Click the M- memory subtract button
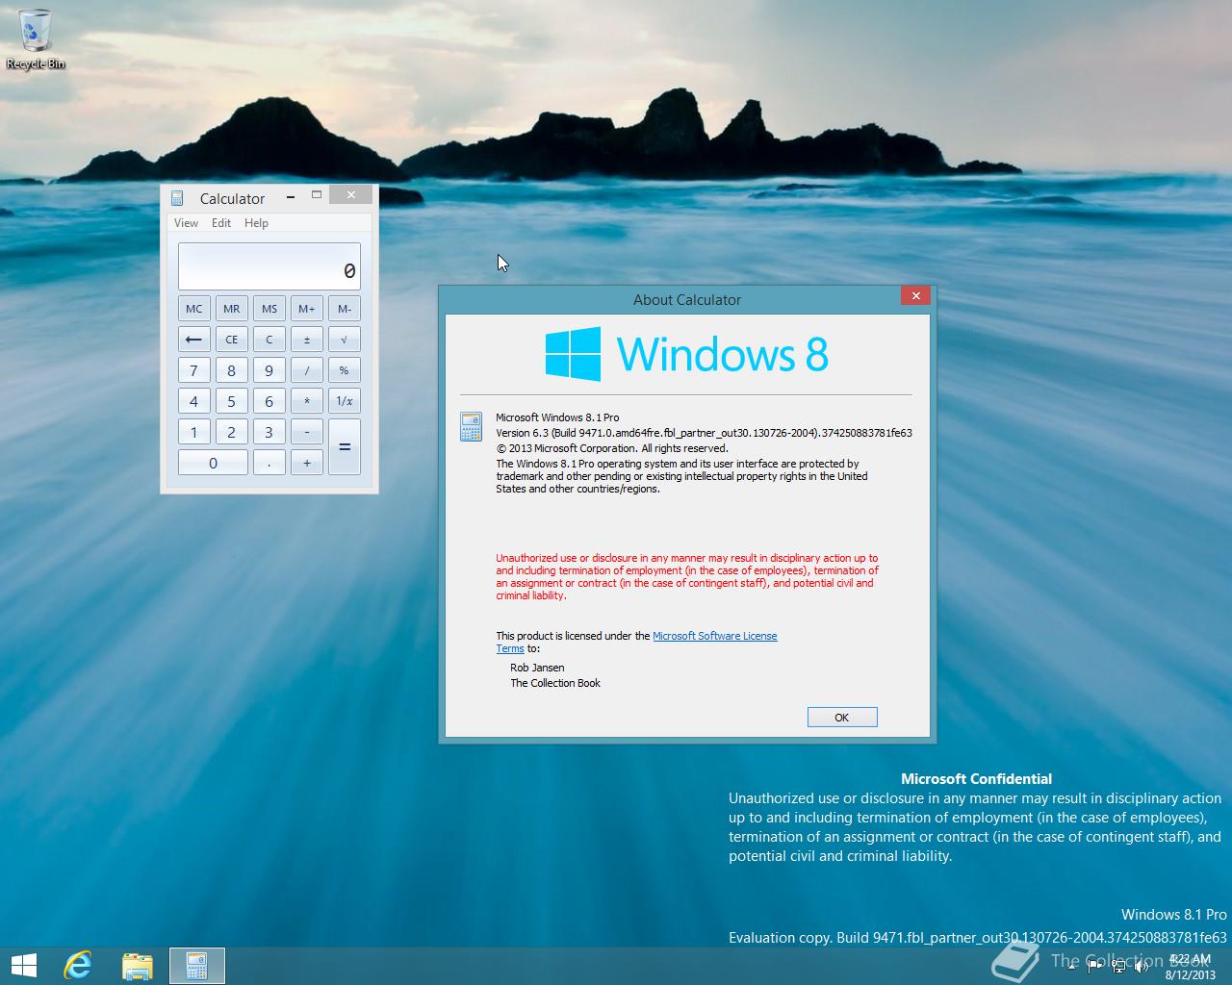1232x985 pixels. click(345, 309)
